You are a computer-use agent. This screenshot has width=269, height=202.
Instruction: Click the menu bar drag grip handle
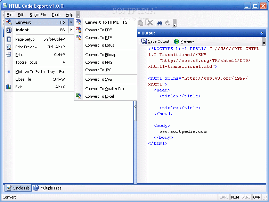click(3, 15)
